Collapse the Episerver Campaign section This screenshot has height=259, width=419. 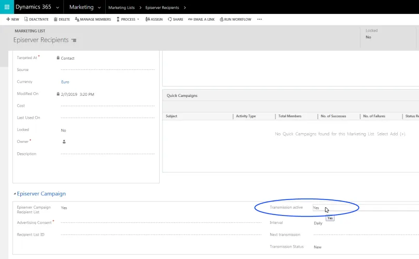pyautogui.click(x=15, y=194)
